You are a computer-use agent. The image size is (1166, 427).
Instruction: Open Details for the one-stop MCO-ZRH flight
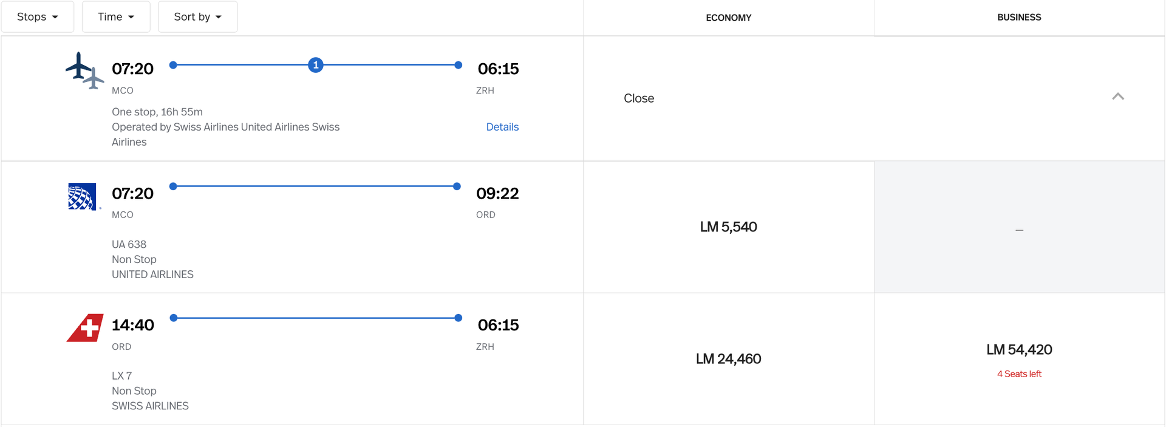point(502,126)
